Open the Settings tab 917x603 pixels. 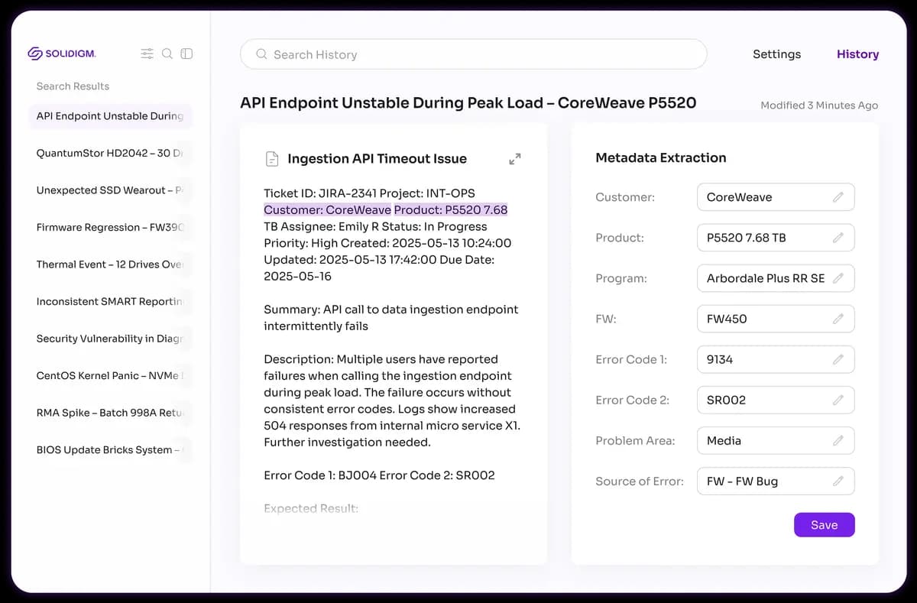point(776,54)
